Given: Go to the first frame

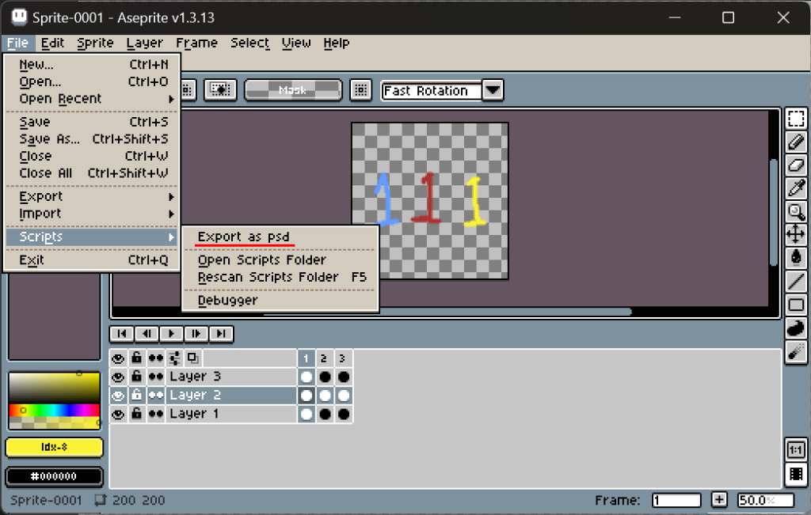Looking at the screenshot, I should 121,334.
